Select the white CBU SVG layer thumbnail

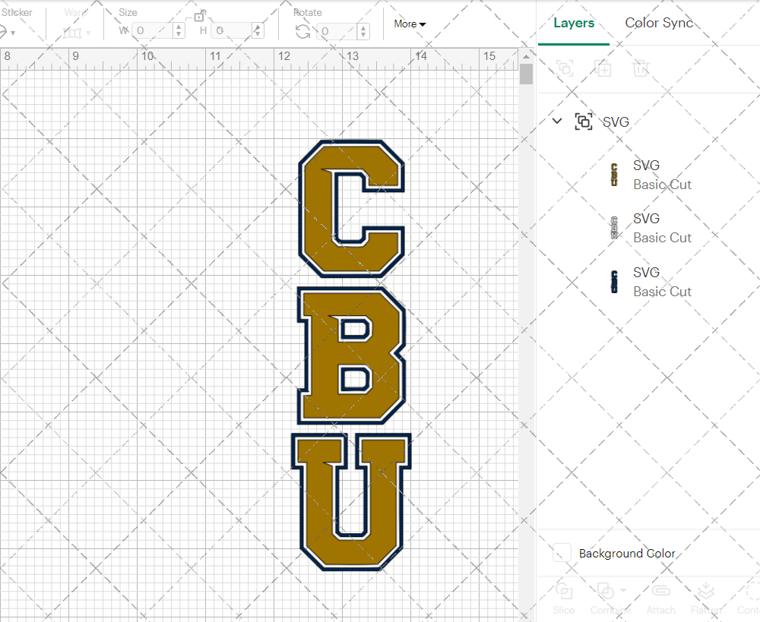pyautogui.click(x=614, y=228)
